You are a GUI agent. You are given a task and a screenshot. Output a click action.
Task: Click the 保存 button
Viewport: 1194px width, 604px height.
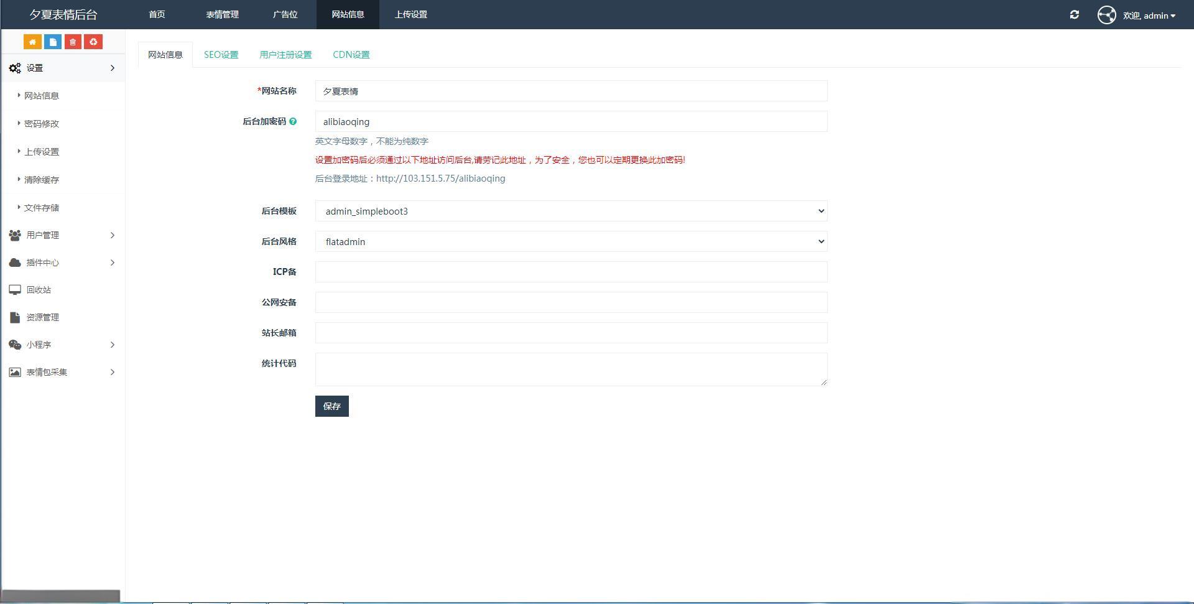pyautogui.click(x=332, y=406)
